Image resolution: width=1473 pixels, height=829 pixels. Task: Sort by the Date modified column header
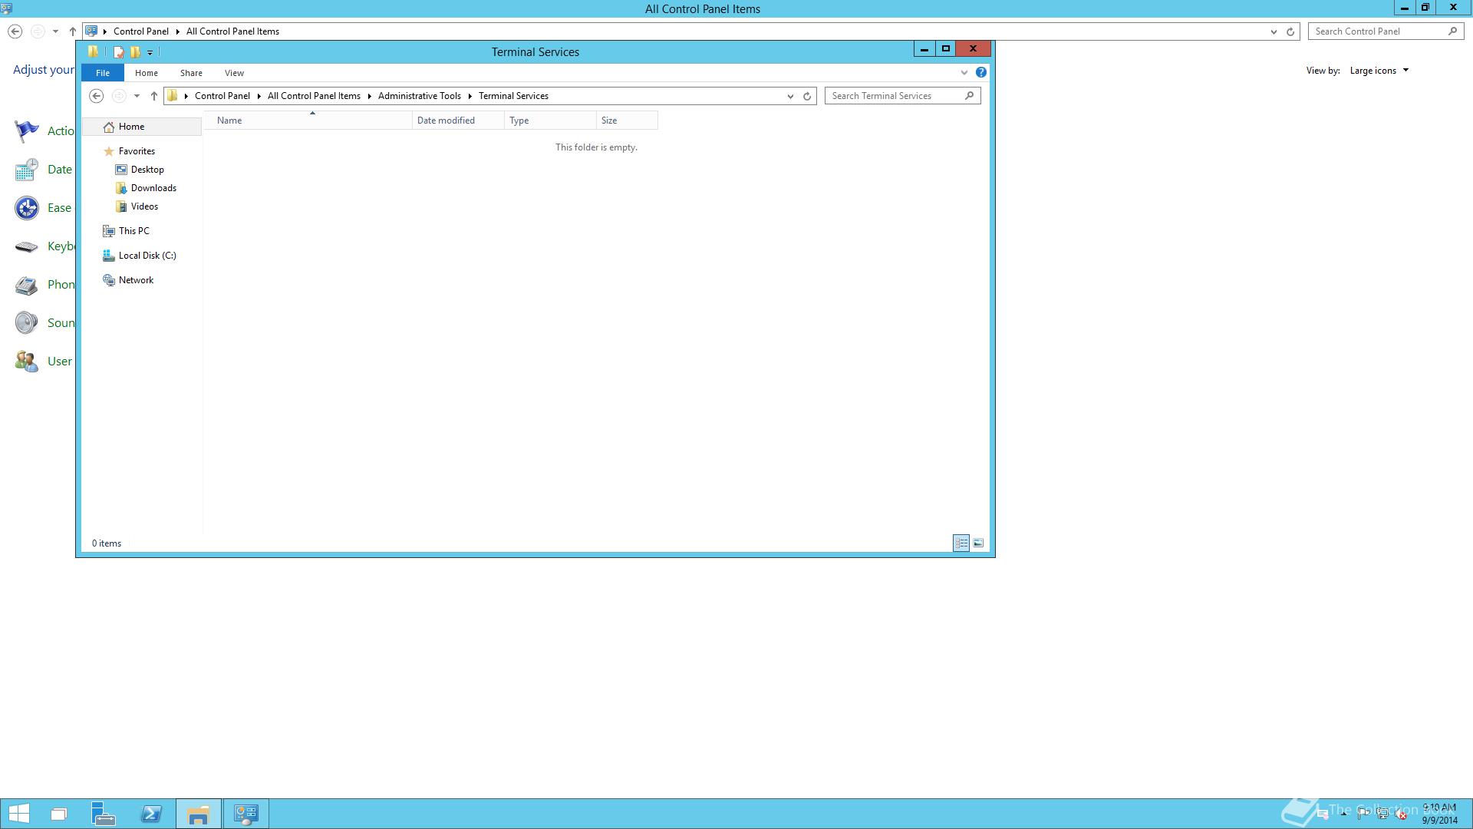tap(458, 121)
